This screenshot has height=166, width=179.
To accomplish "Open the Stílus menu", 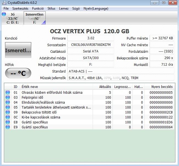I will [51, 9].
